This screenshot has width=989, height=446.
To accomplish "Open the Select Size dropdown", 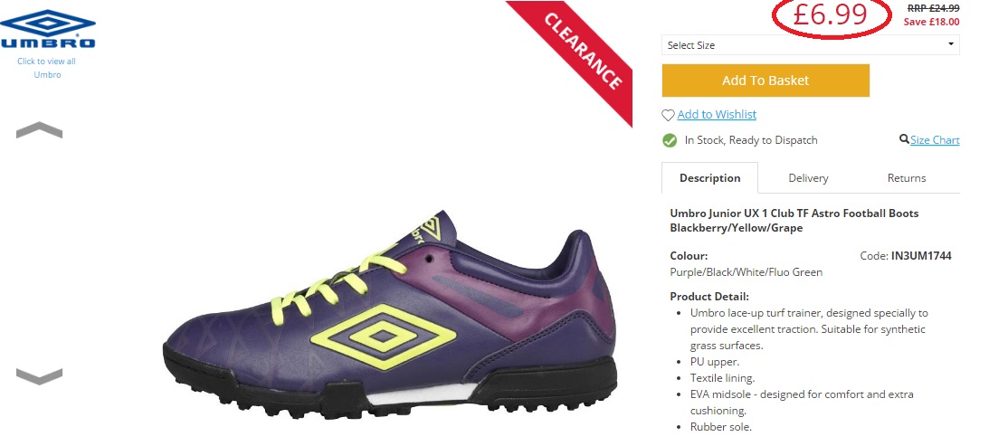I will click(811, 45).
